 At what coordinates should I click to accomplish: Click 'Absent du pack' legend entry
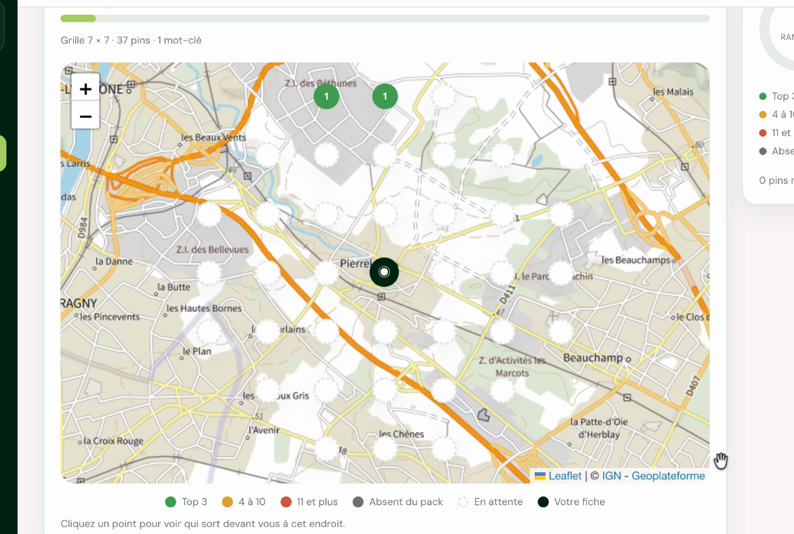tap(398, 502)
